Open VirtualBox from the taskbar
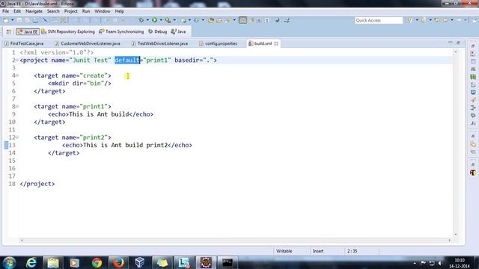This screenshot has height=269, width=479. pos(140,262)
